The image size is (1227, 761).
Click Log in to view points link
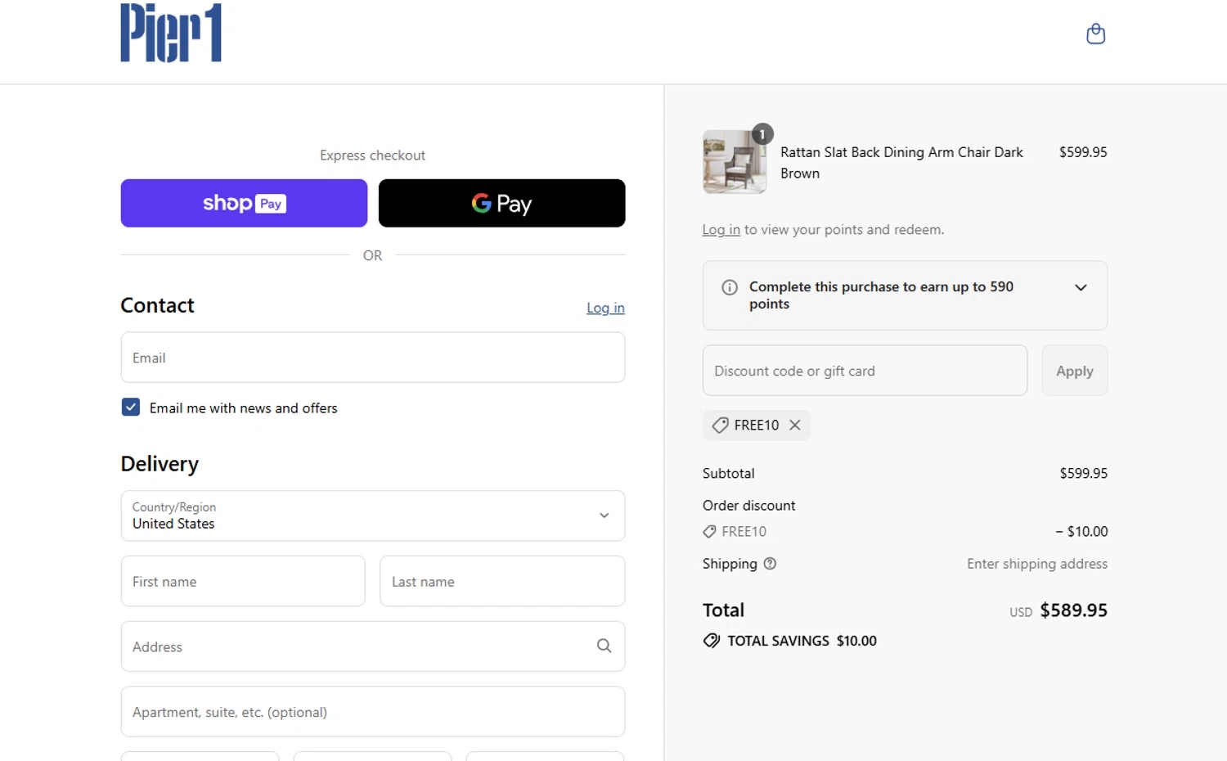[721, 230]
